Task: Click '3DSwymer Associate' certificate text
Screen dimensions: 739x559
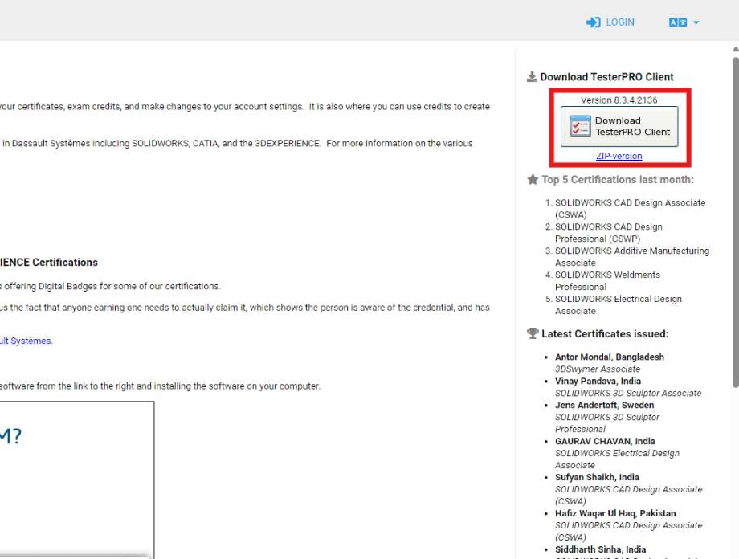Action: pos(598,369)
